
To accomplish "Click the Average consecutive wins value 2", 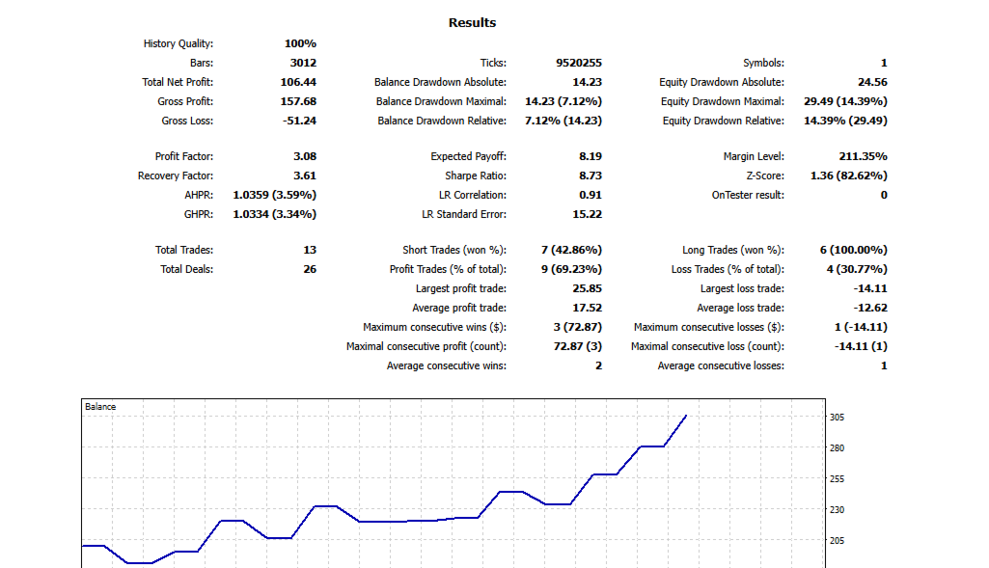I will 598,365.
